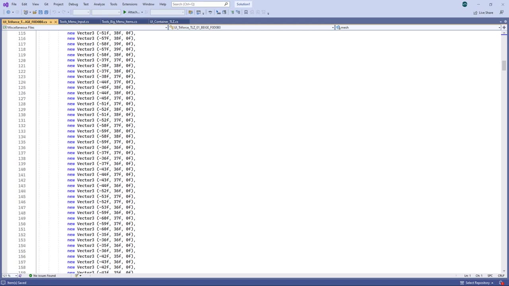Screen dimensions: 509x286
Task: Click the Undo arrow icon
Action: click(54, 12)
